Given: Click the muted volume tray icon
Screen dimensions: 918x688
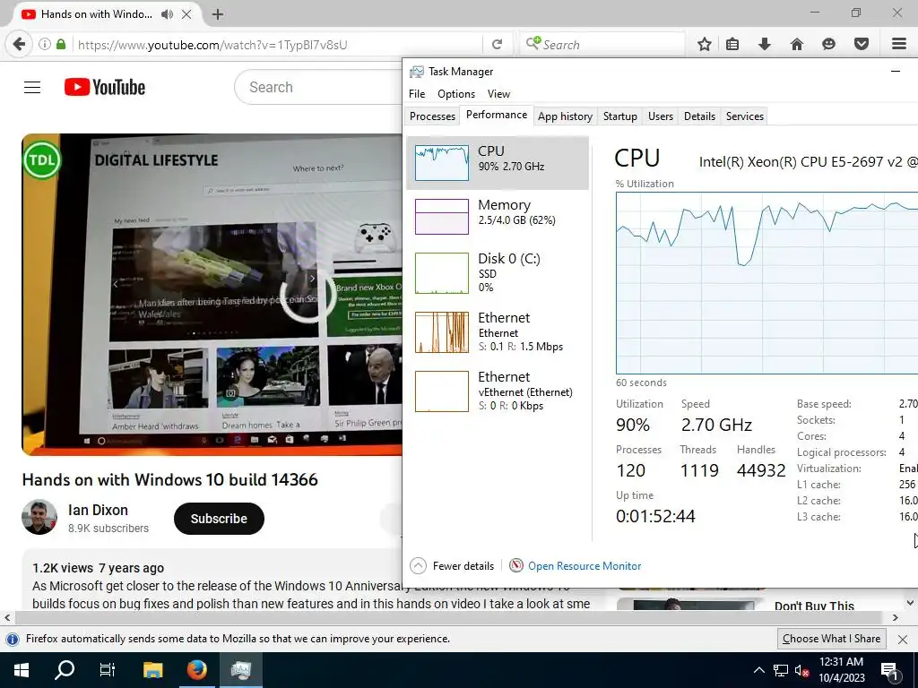Looking at the screenshot, I should pyautogui.click(x=801, y=670).
